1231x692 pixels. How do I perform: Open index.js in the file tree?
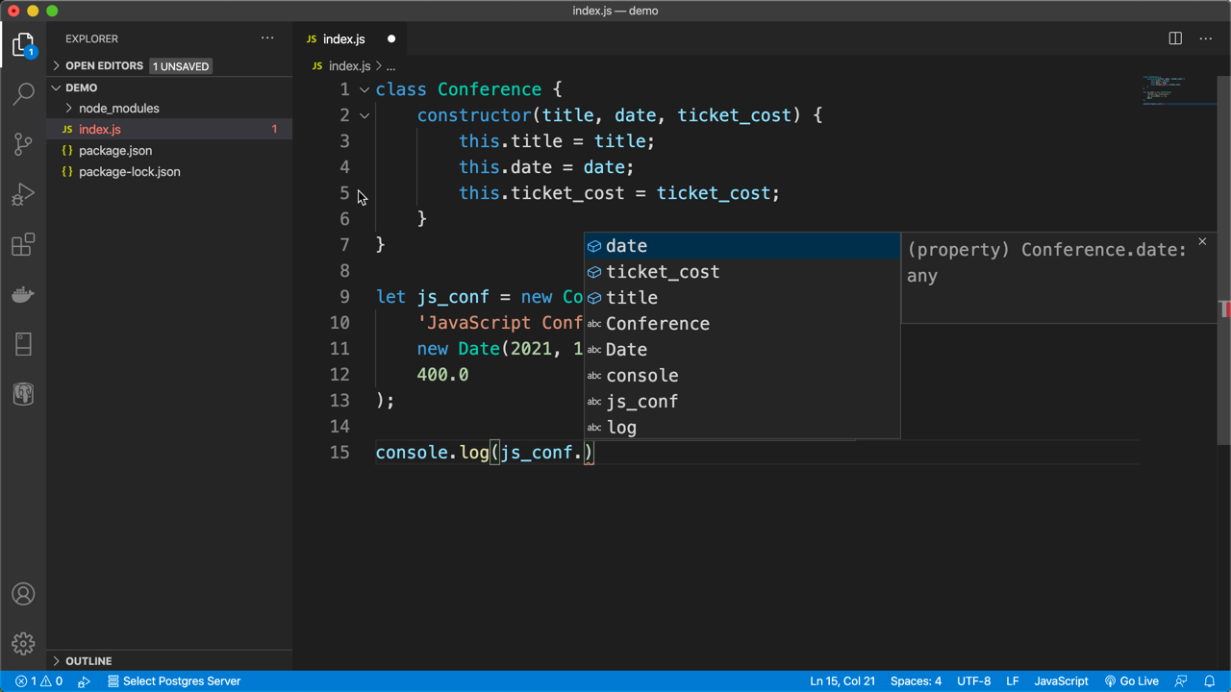pos(169,130)
